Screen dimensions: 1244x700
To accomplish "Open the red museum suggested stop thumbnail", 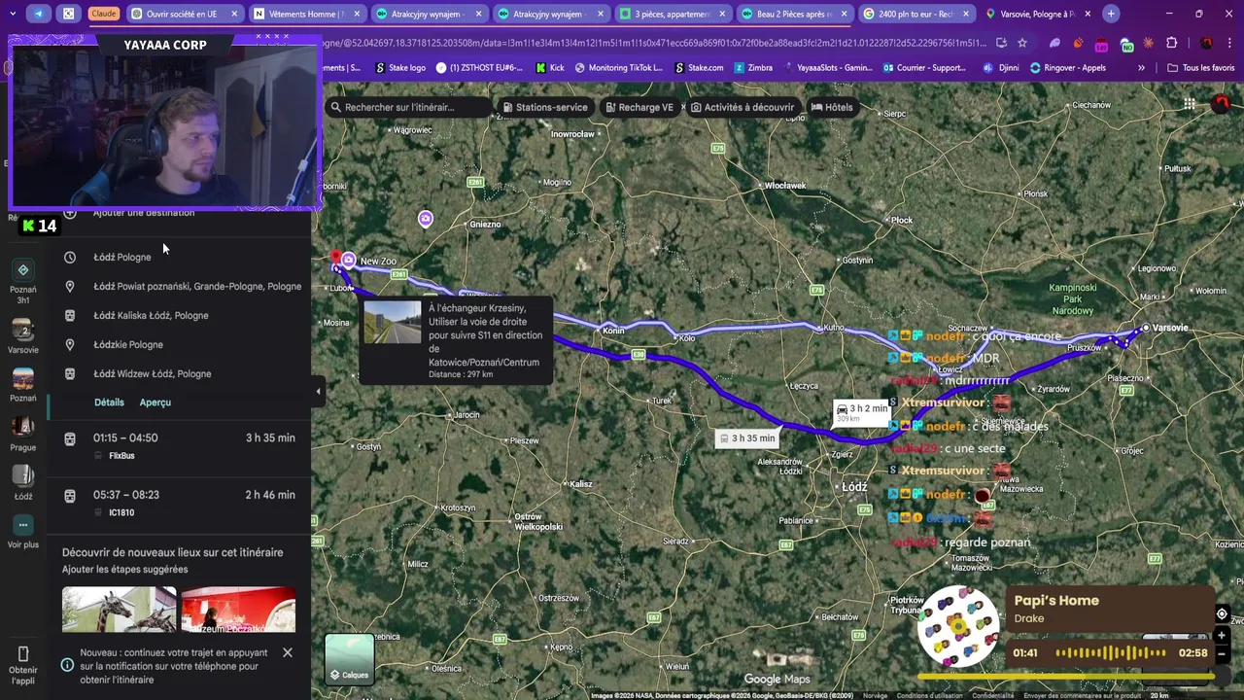I will pos(238,609).
